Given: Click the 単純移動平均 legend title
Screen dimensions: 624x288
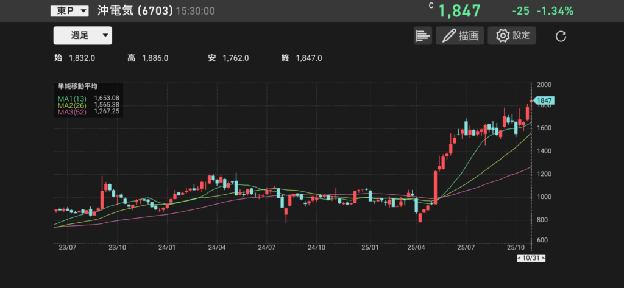Looking at the screenshot, I should click(77, 86).
